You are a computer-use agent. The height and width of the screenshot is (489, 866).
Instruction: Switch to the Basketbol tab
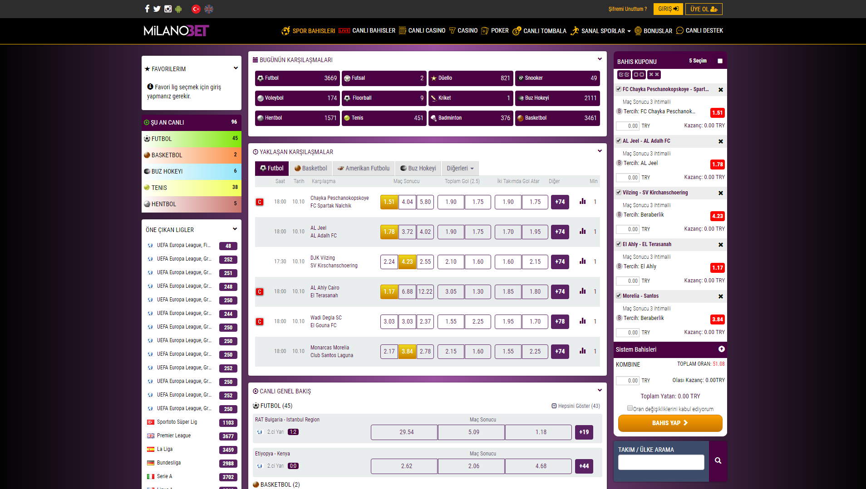click(x=310, y=169)
